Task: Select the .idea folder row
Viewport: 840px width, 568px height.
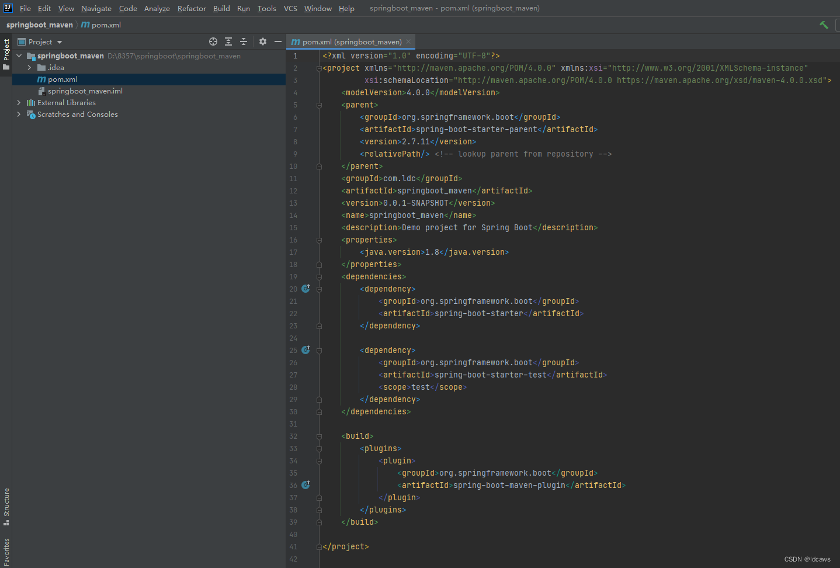Action: 149,68
